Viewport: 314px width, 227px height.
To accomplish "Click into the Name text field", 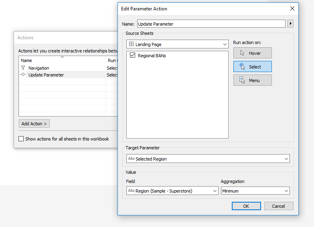I will tap(211, 24).
